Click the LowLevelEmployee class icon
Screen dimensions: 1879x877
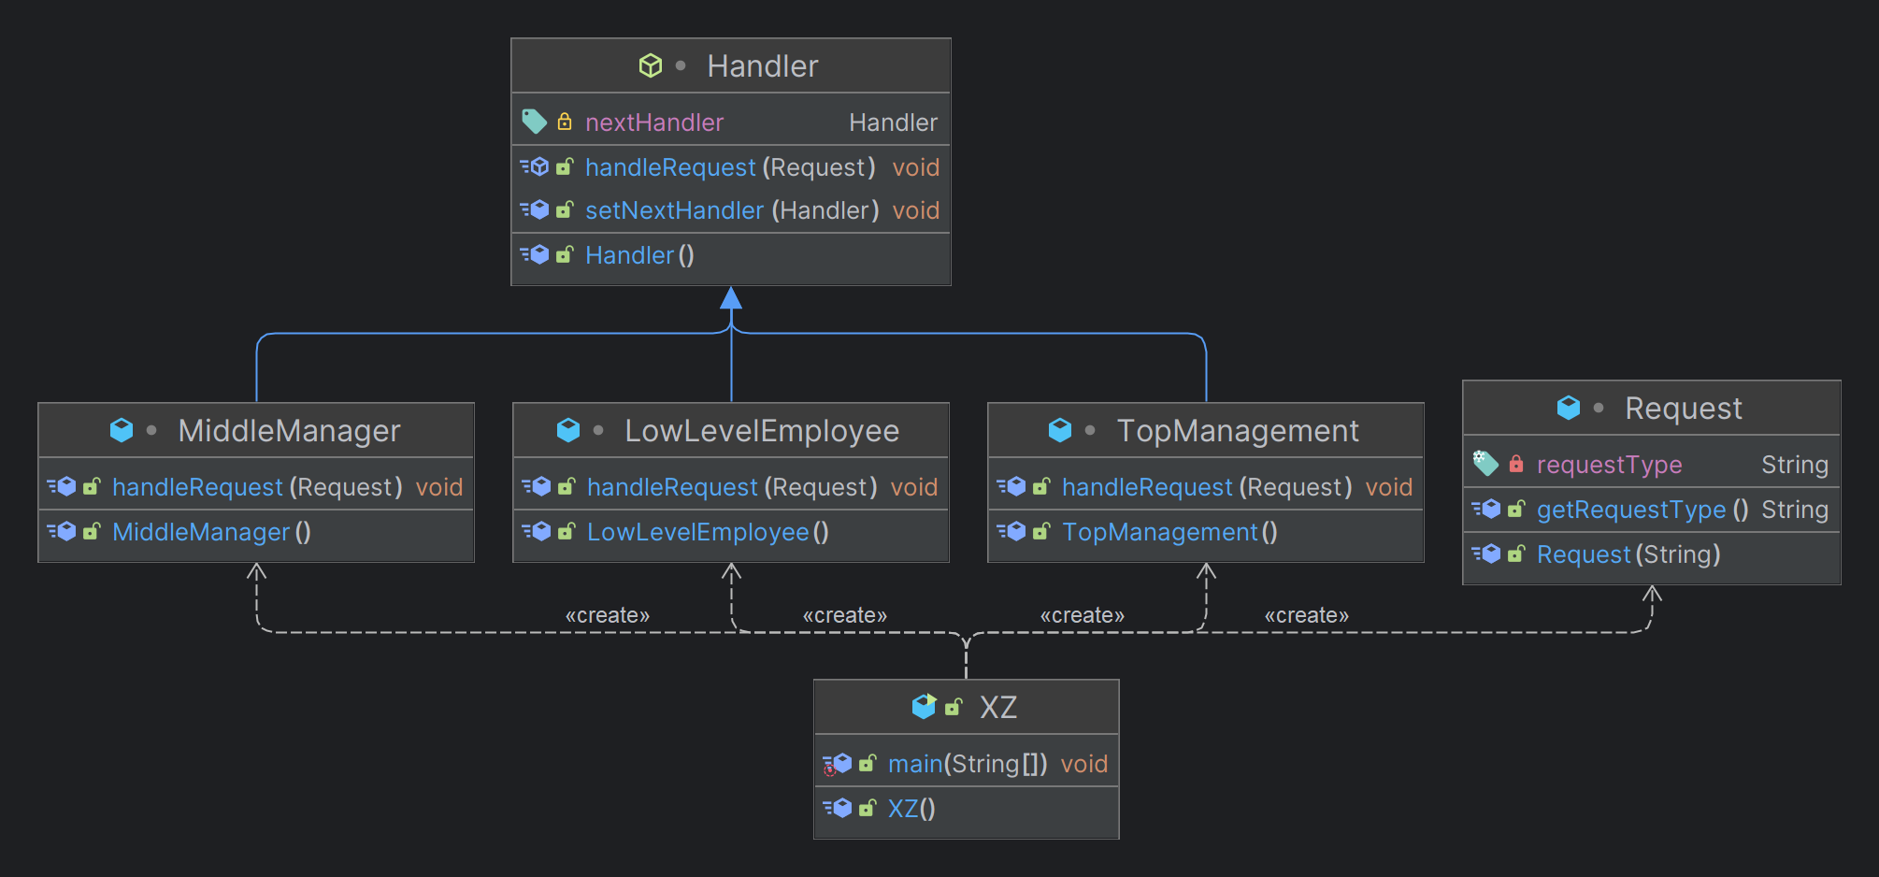tap(568, 430)
